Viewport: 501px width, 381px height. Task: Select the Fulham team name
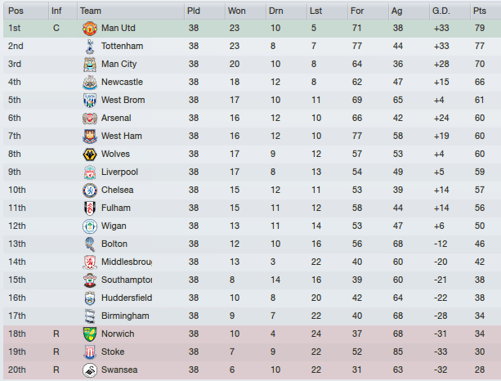coord(116,208)
